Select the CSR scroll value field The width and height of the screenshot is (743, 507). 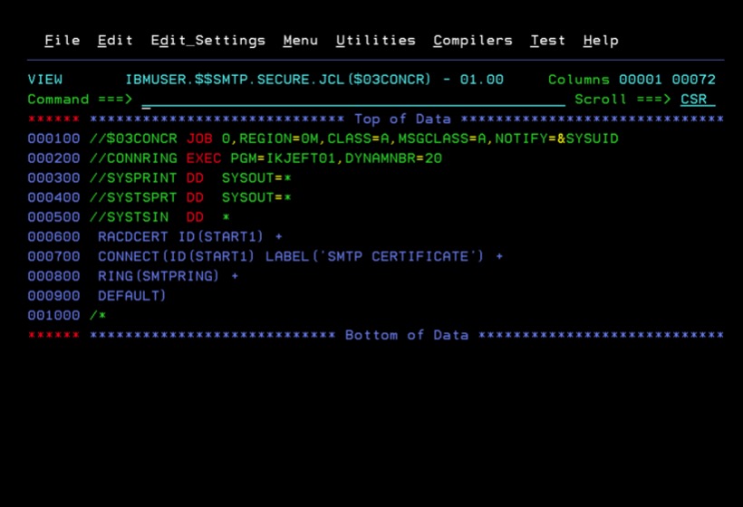point(698,100)
